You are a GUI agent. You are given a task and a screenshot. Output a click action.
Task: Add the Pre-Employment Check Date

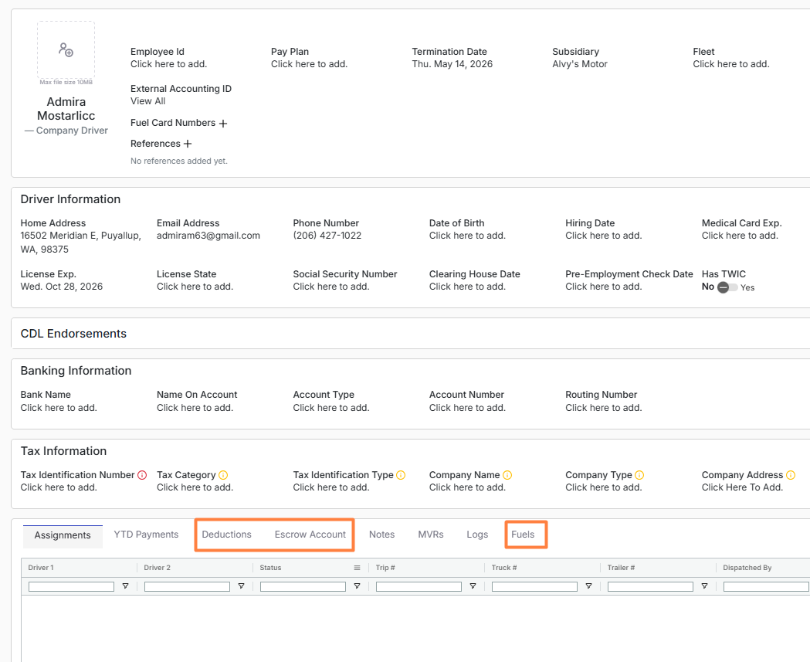point(603,287)
